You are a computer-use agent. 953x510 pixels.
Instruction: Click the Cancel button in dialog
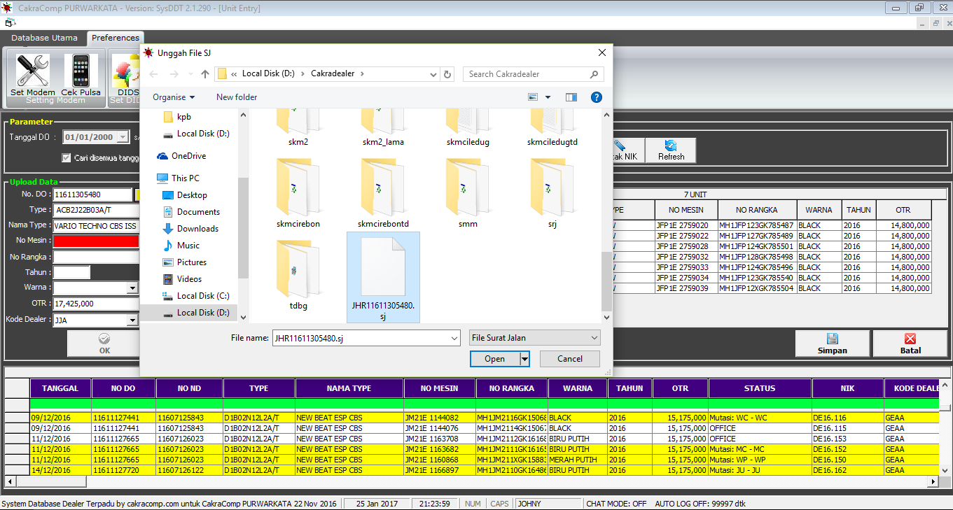coord(569,359)
